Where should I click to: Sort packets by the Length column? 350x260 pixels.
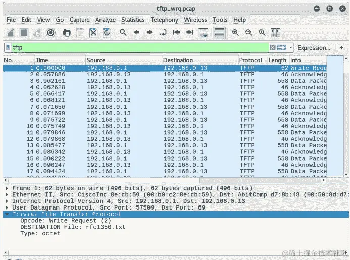pyautogui.click(x=278, y=60)
